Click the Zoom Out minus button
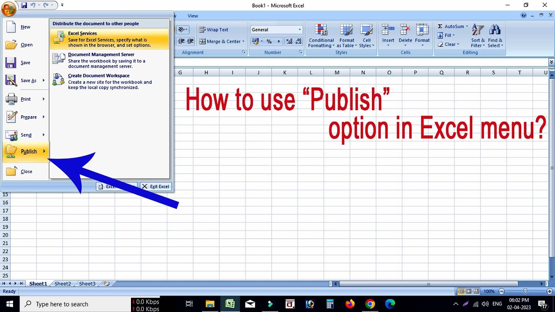The width and height of the screenshot is (555, 312). [502, 291]
